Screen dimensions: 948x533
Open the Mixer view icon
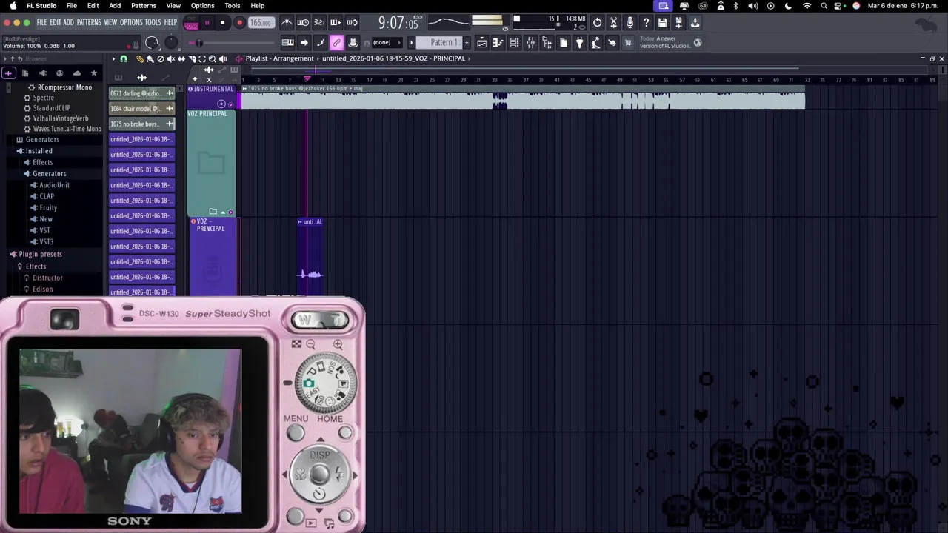point(530,43)
